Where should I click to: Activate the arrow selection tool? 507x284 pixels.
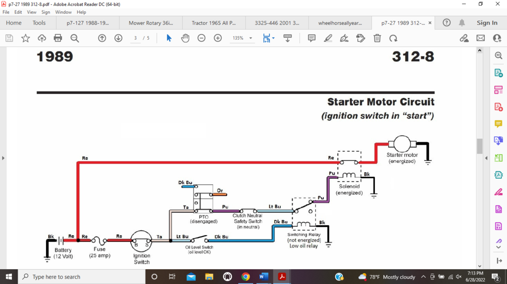point(169,38)
